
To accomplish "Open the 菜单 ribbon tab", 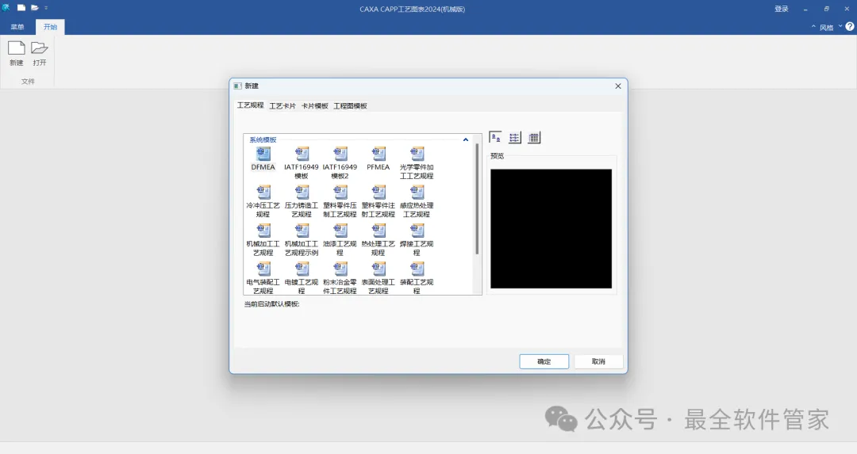I will click(x=17, y=27).
